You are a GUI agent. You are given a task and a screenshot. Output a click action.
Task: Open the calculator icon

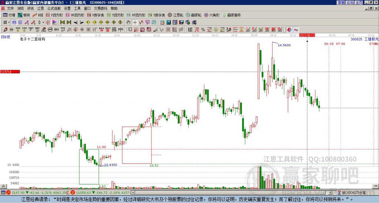tap(168, 22)
